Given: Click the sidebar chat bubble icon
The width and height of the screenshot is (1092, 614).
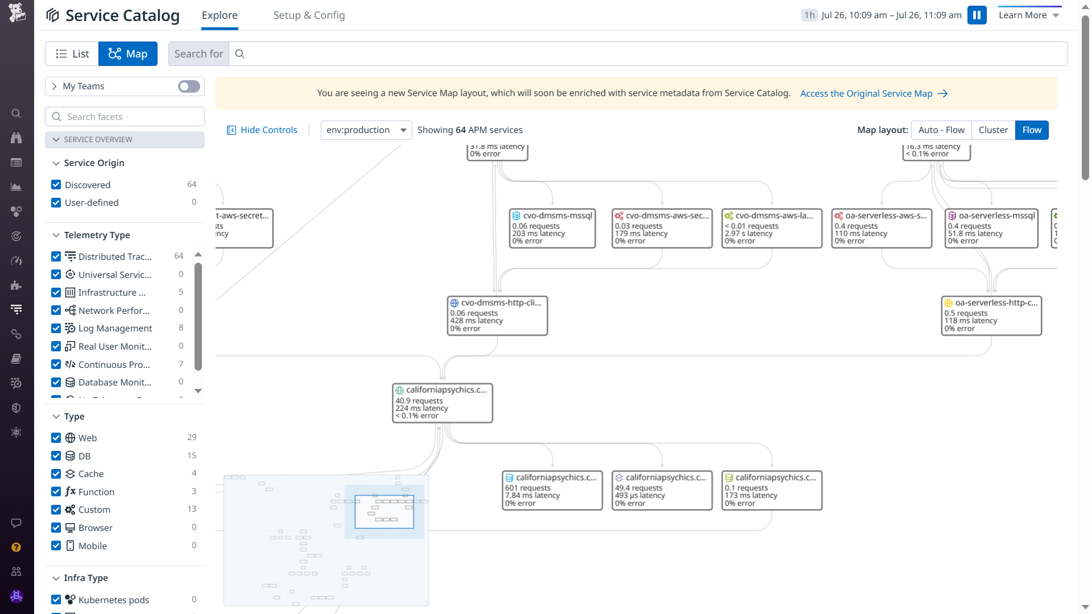Looking at the screenshot, I should click(16, 523).
